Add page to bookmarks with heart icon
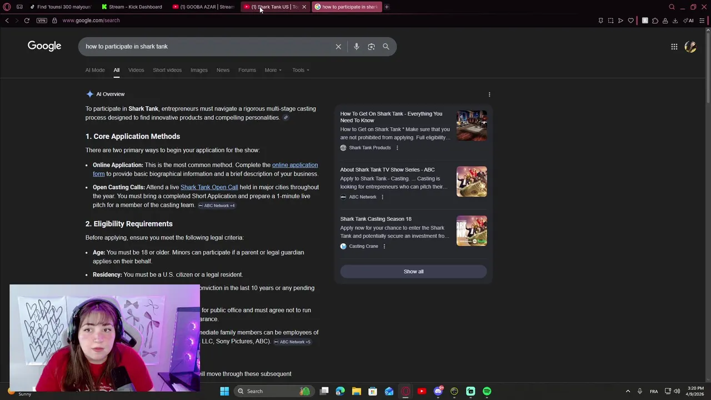Viewport: 711px width, 400px height. tap(630, 21)
